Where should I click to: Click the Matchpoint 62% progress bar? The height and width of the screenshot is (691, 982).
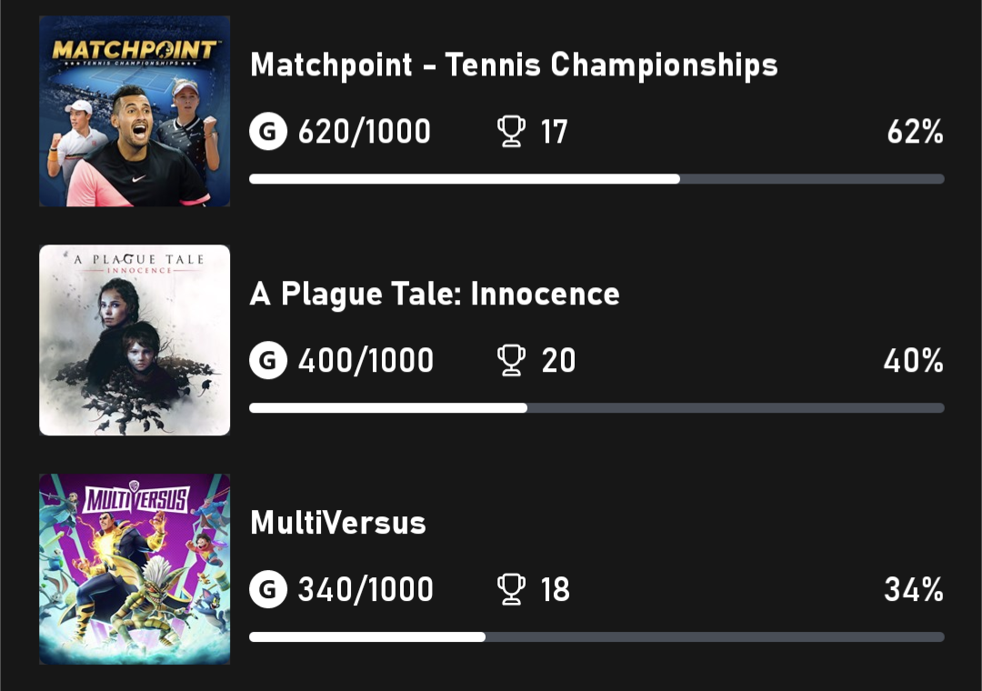pyautogui.click(x=596, y=179)
